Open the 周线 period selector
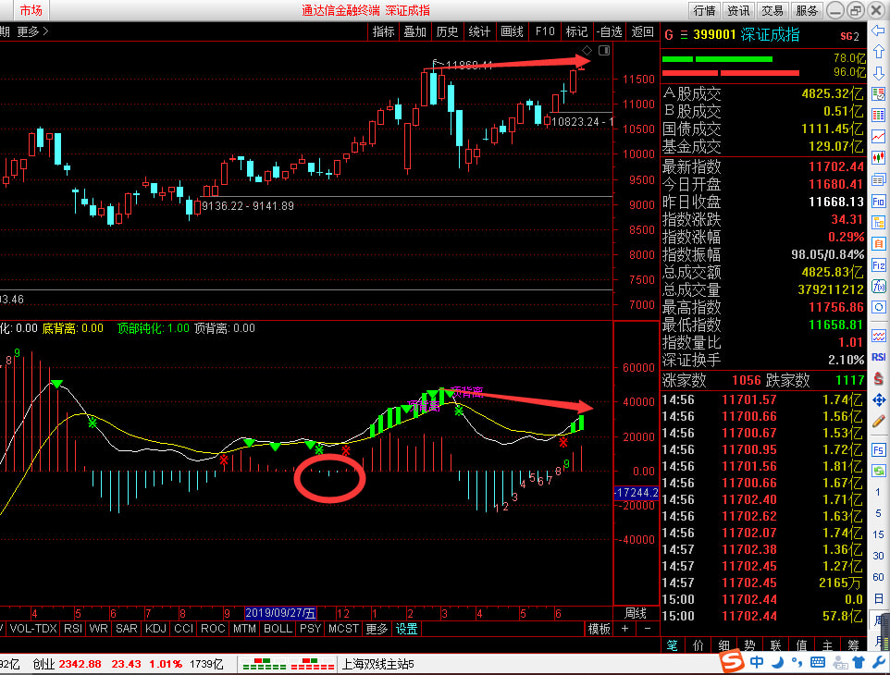The image size is (890, 675). [636, 613]
